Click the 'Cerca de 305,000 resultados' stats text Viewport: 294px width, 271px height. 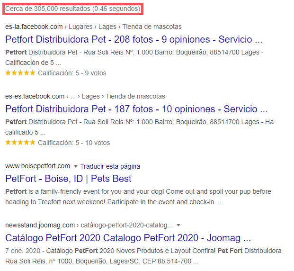tap(73, 9)
